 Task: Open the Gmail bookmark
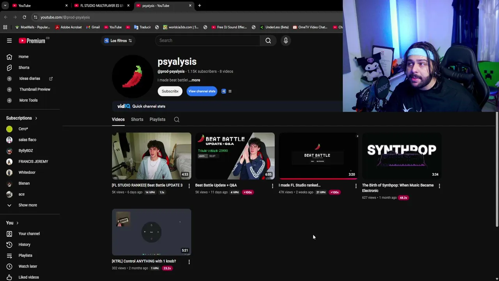93,27
